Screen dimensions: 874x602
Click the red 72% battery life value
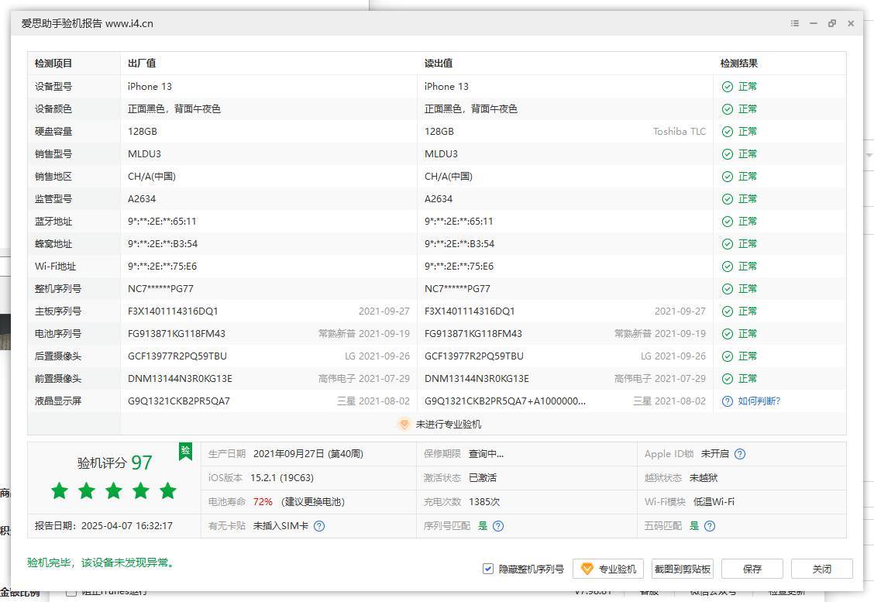pyautogui.click(x=263, y=502)
